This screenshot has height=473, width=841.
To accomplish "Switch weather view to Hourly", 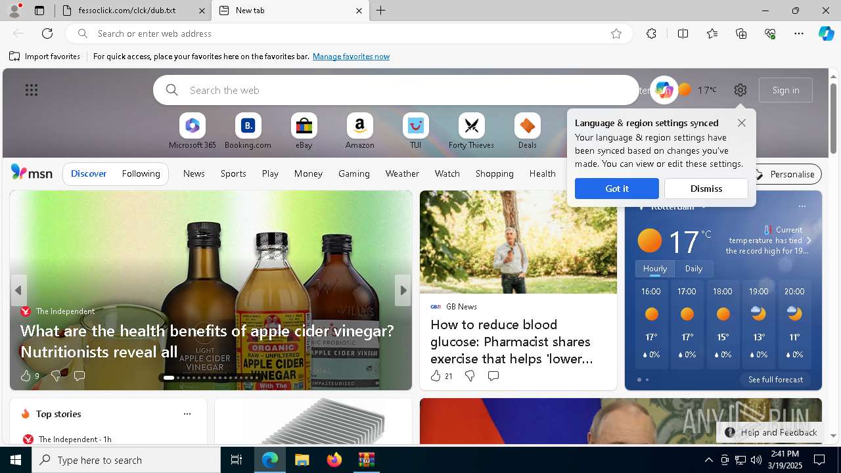I will pos(655,269).
